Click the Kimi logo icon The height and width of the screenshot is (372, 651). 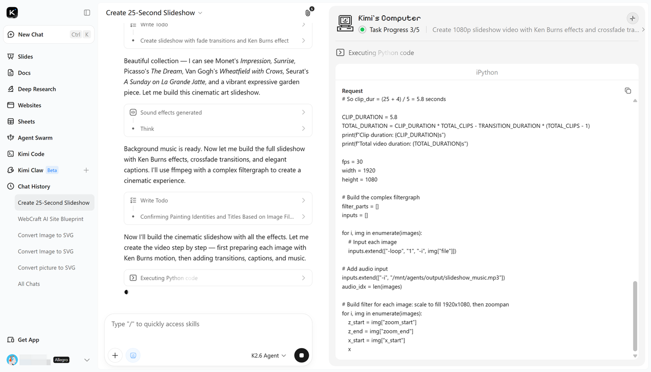[12, 13]
